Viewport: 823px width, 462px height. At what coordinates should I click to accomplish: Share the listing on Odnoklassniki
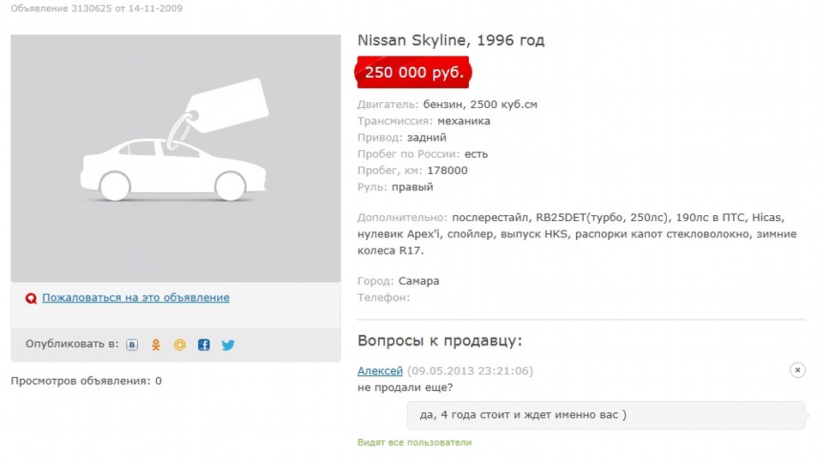(x=156, y=345)
